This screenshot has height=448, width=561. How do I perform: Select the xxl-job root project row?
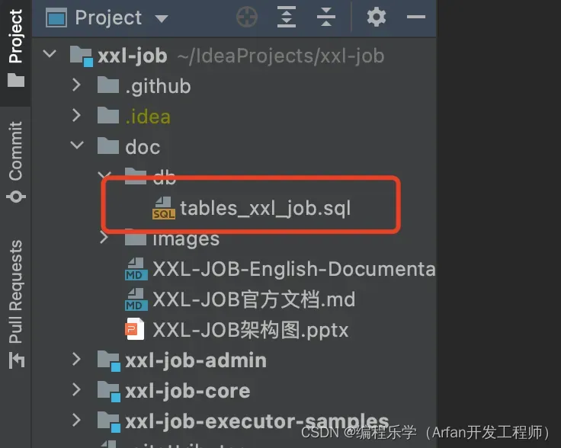tap(234, 56)
